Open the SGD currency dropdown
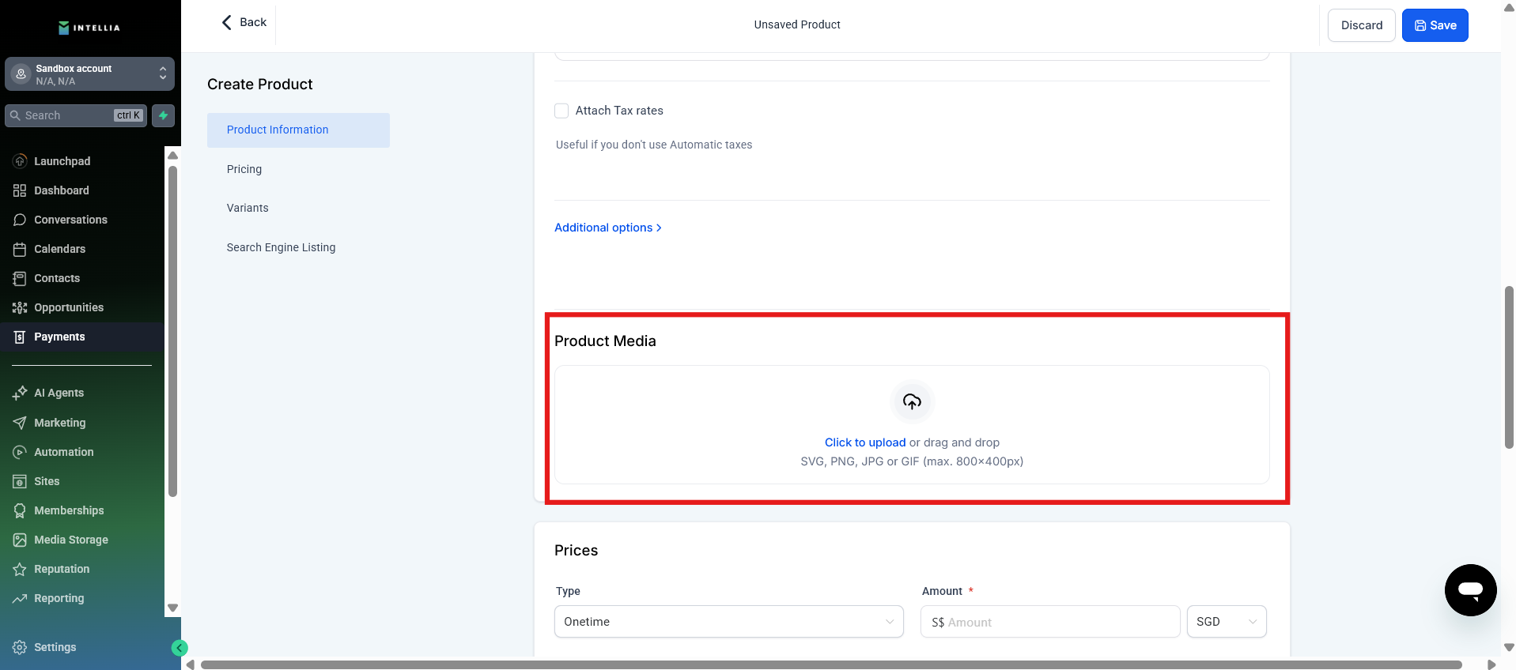The image size is (1516, 670). [x=1226, y=622]
